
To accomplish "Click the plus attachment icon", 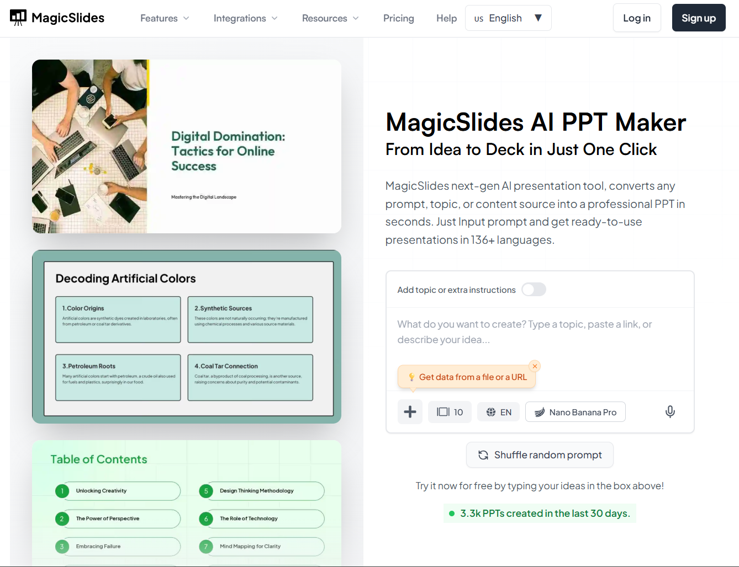I will pyautogui.click(x=410, y=412).
